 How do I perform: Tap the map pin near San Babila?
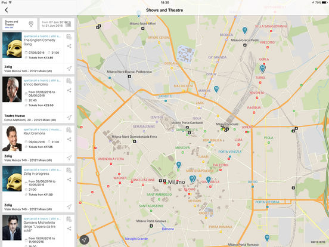pos(209,180)
